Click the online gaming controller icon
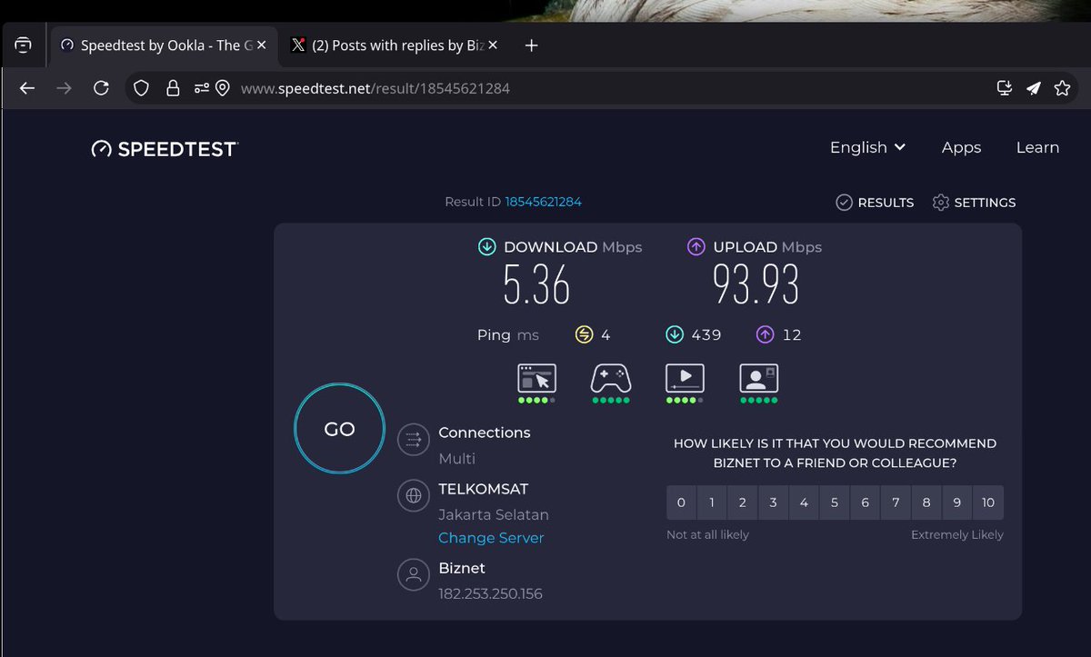Viewport: 1091px width, 657px height. click(x=611, y=378)
